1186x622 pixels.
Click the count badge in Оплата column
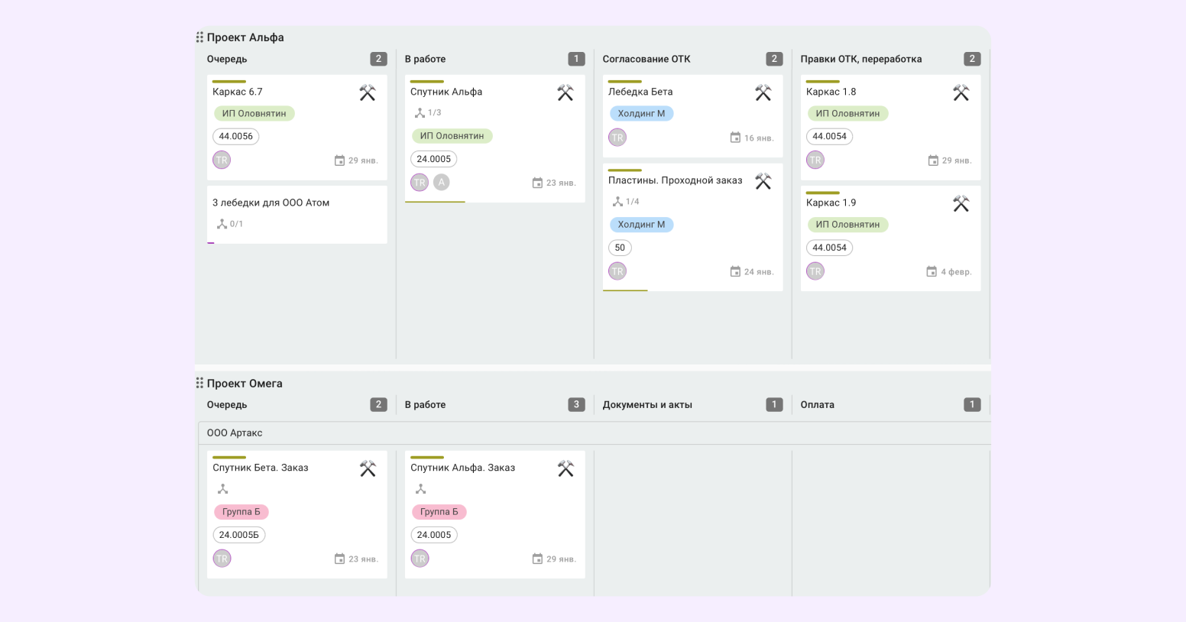(972, 405)
